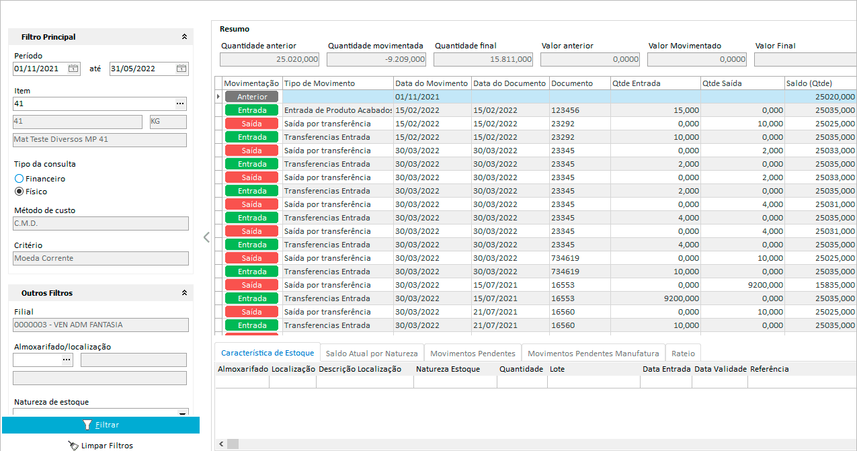Click the Método de custo C.M.D. field
This screenshot has width=857, height=451.
101,223
